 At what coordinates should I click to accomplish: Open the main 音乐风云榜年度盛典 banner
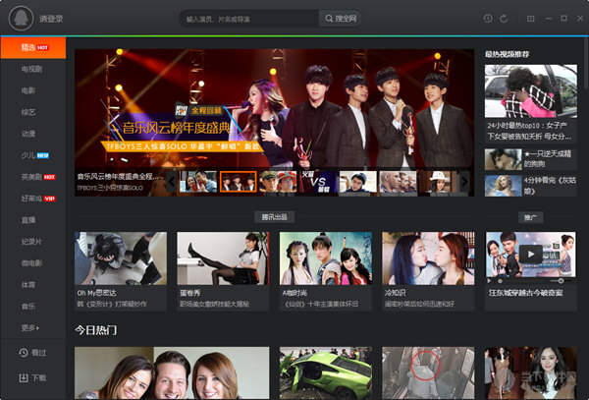pyautogui.click(x=274, y=108)
